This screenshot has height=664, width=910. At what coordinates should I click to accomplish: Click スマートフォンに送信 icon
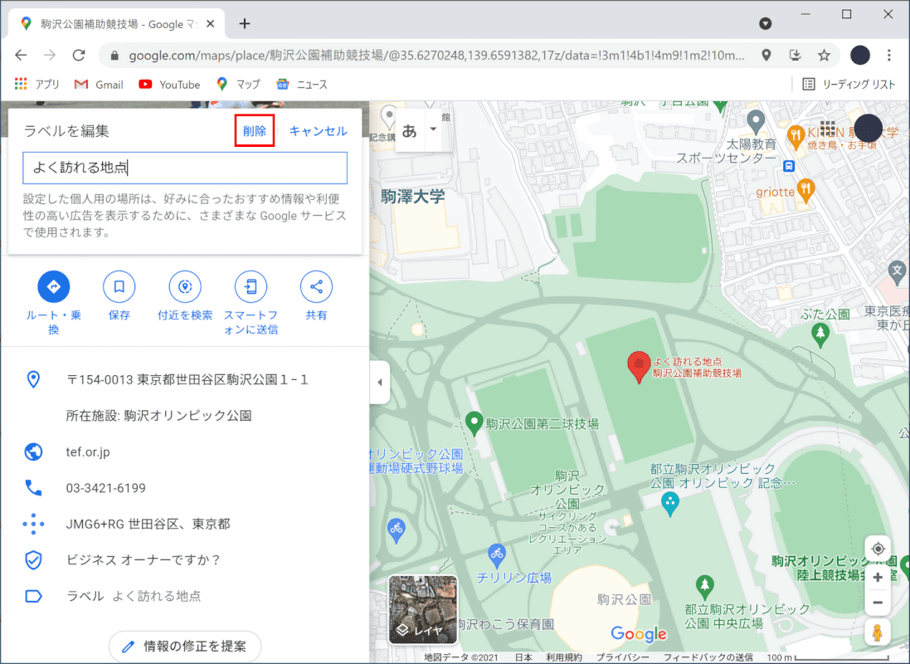click(251, 286)
